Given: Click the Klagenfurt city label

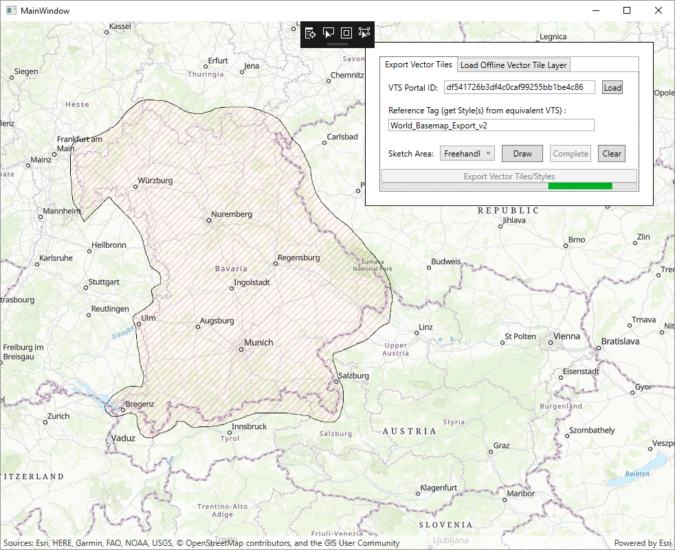Looking at the screenshot, I should click(x=439, y=488).
